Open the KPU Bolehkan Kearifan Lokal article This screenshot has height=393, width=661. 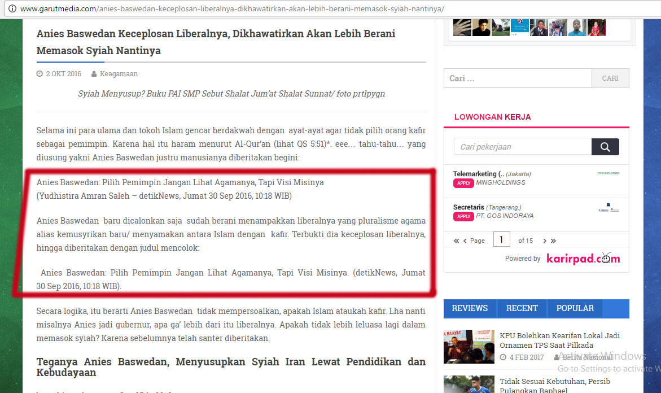coord(560,340)
